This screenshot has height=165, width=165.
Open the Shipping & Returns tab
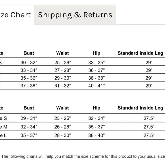75,15
